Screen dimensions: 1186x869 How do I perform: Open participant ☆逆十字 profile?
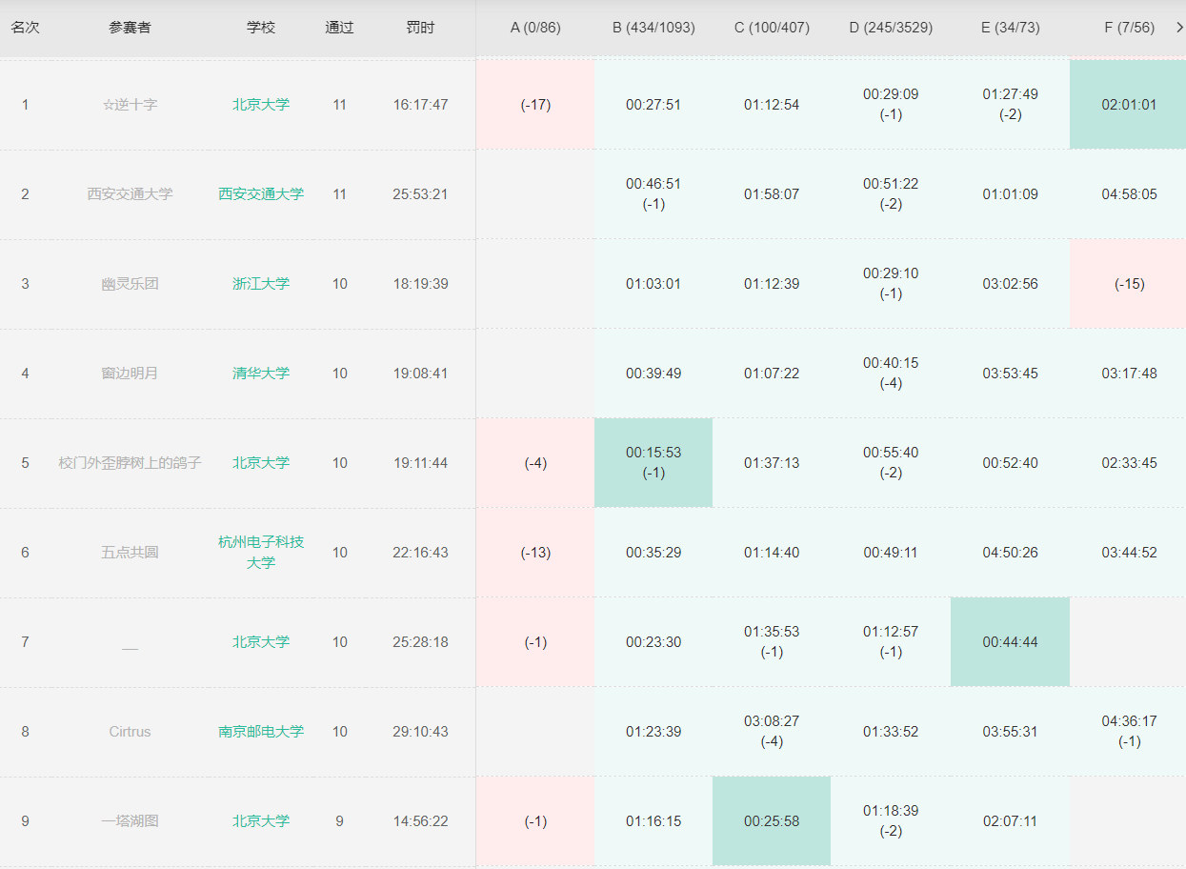coord(130,105)
